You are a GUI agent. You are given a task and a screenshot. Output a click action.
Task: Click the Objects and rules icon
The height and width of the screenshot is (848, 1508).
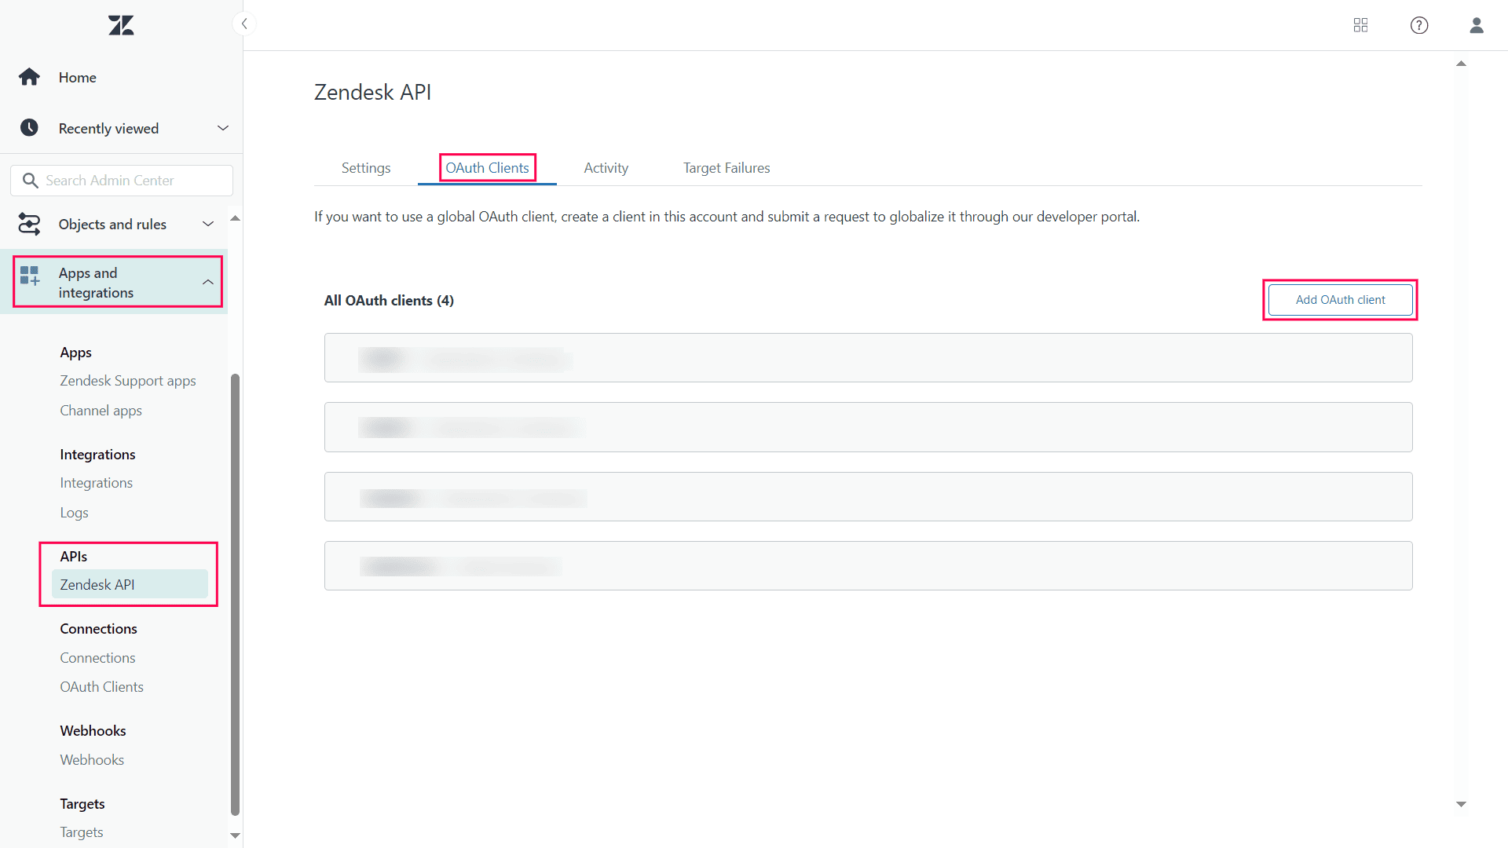(x=29, y=221)
